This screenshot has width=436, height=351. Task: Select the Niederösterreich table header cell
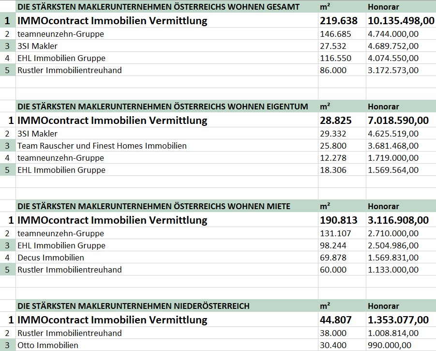(x=167, y=305)
